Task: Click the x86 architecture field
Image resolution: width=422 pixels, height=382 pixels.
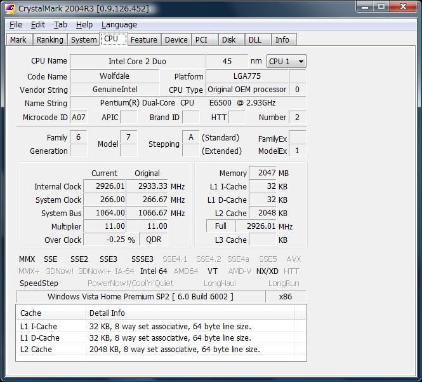Action: [286, 297]
